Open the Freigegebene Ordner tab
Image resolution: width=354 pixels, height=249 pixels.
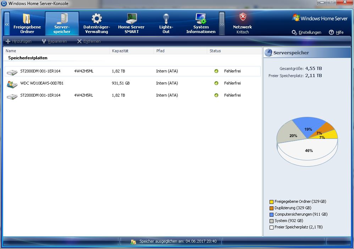(x=27, y=24)
